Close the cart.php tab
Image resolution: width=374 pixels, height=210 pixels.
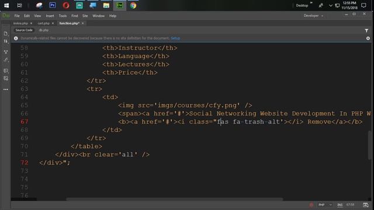click(53, 23)
